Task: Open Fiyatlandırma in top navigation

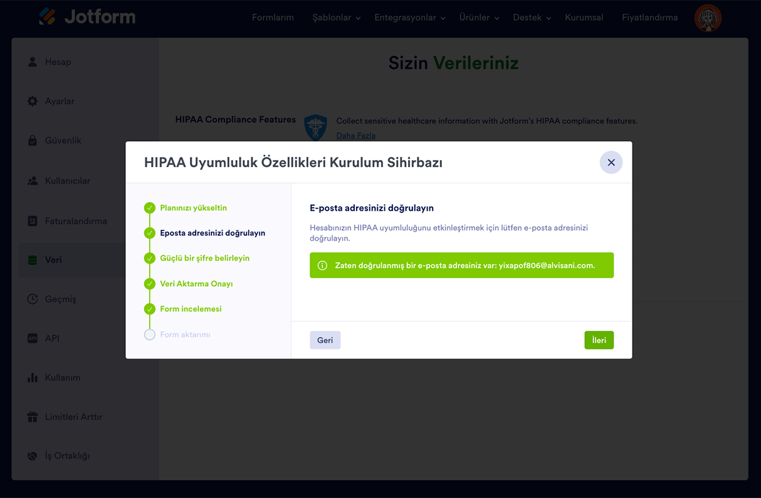Action: pyautogui.click(x=649, y=18)
